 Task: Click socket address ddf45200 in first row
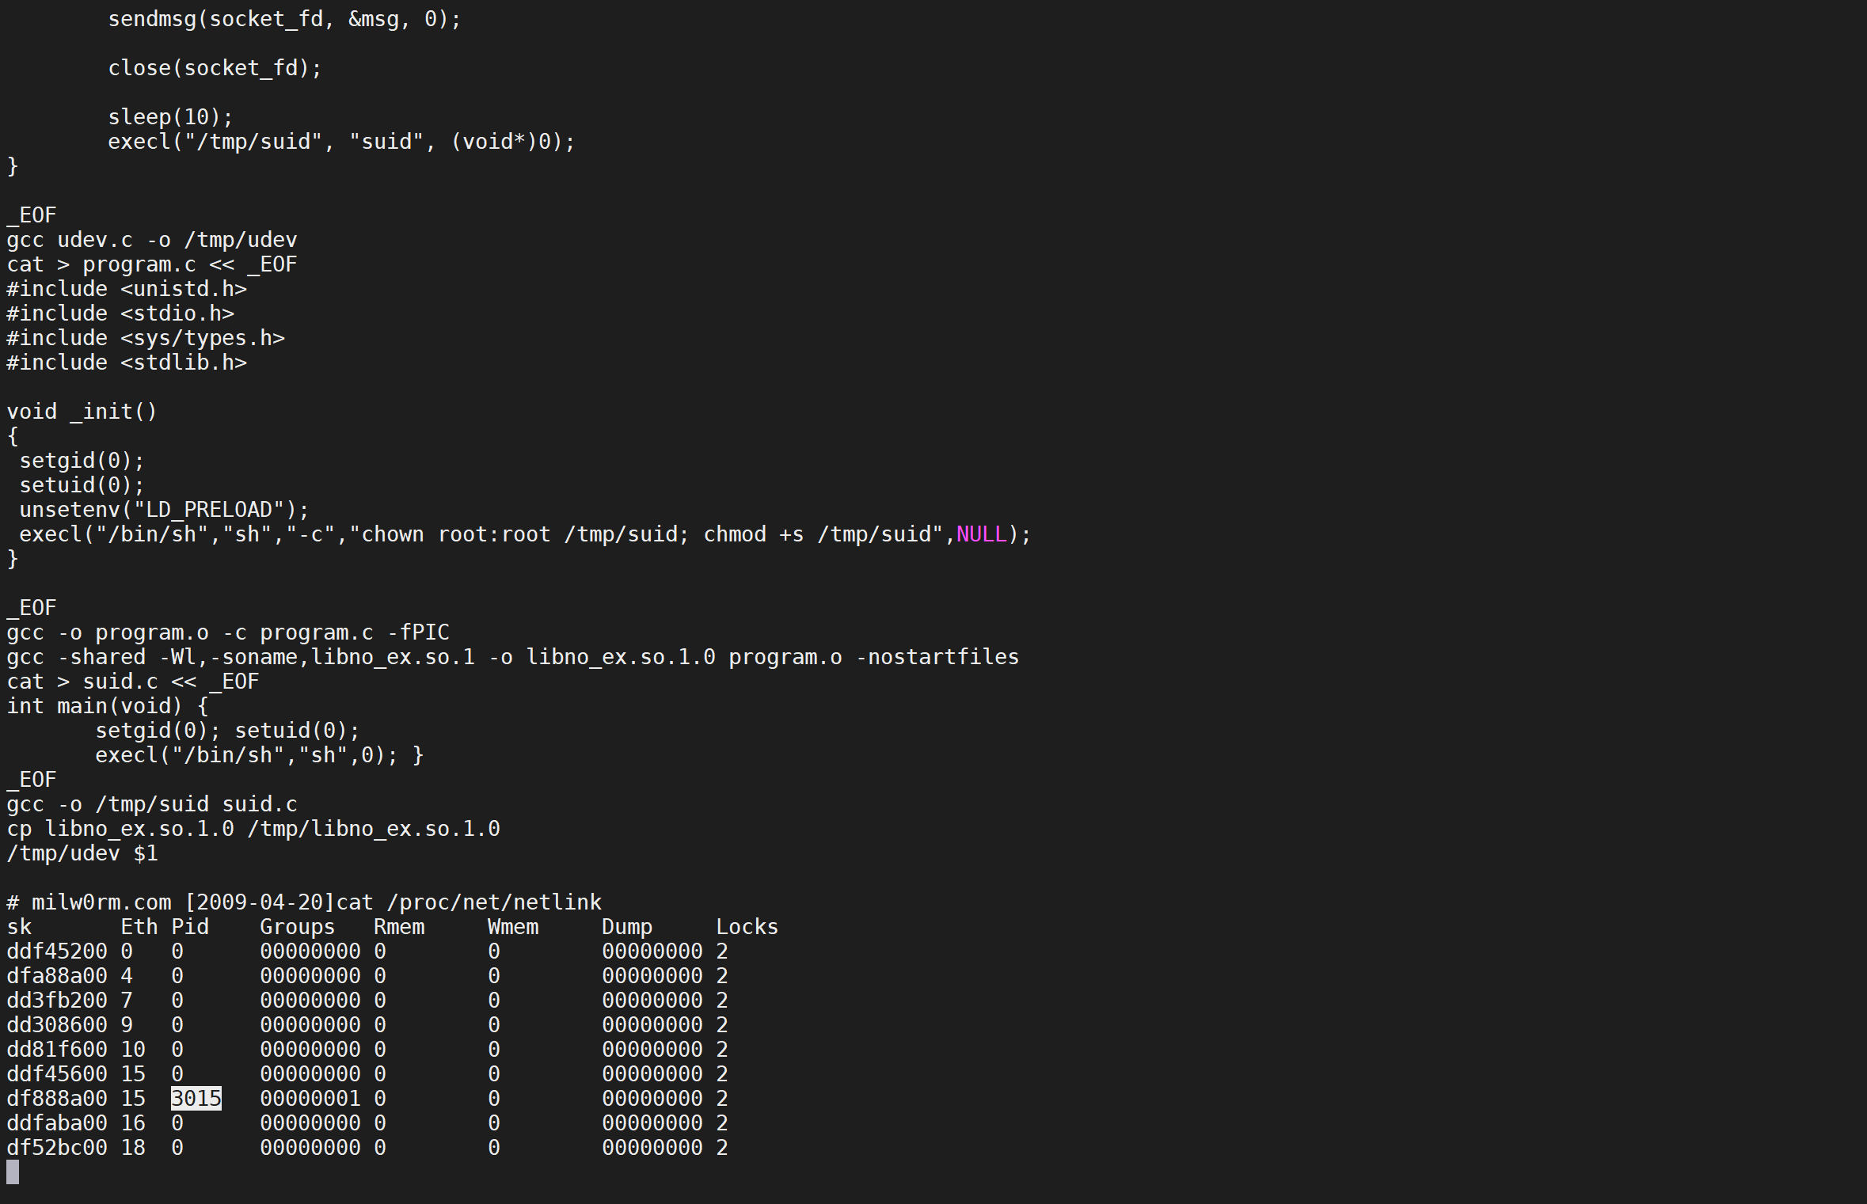point(57,951)
